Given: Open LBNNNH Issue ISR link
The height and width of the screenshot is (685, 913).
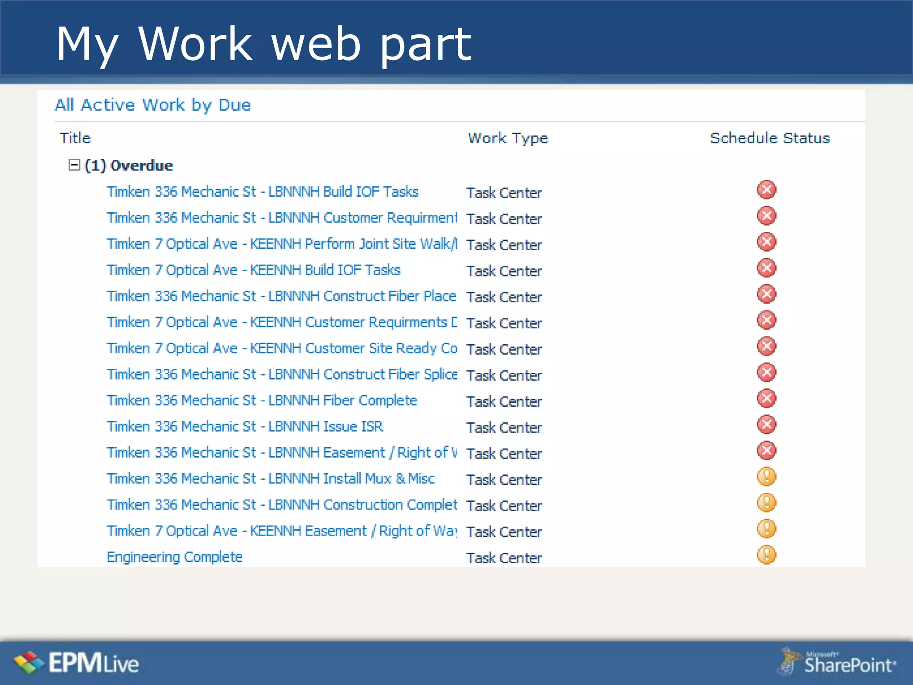Looking at the screenshot, I should 245,426.
